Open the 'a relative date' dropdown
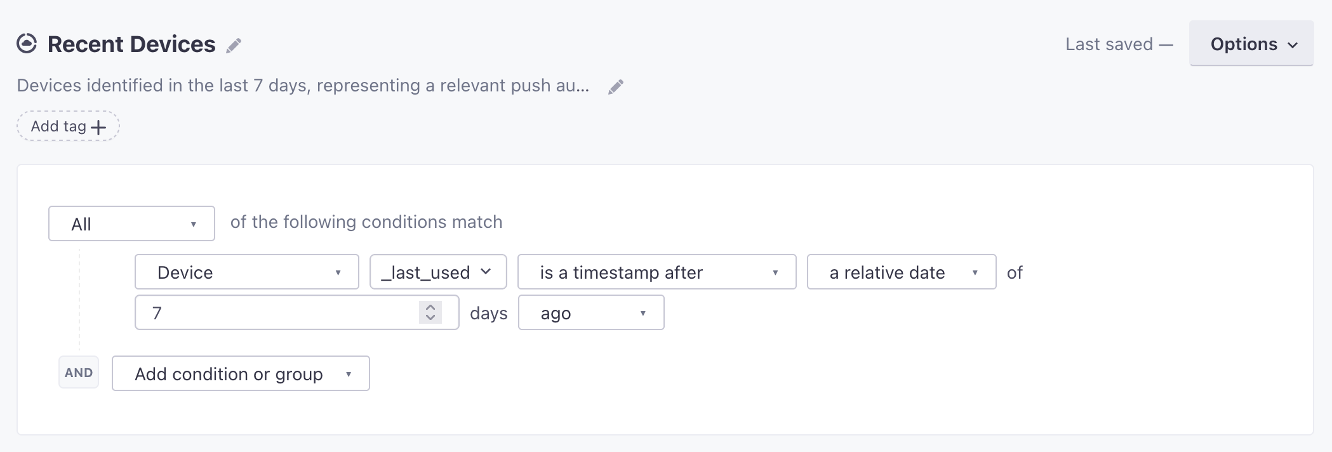The width and height of the screenshot is (1332, 452). tap(902, 272)
